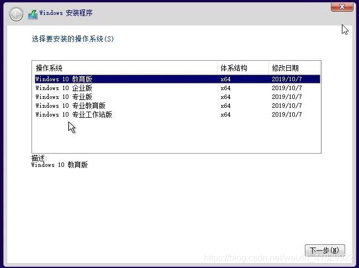Screen dimensions: 359x268
Task: Close the Windows setup window
Action: pos(342,7)
